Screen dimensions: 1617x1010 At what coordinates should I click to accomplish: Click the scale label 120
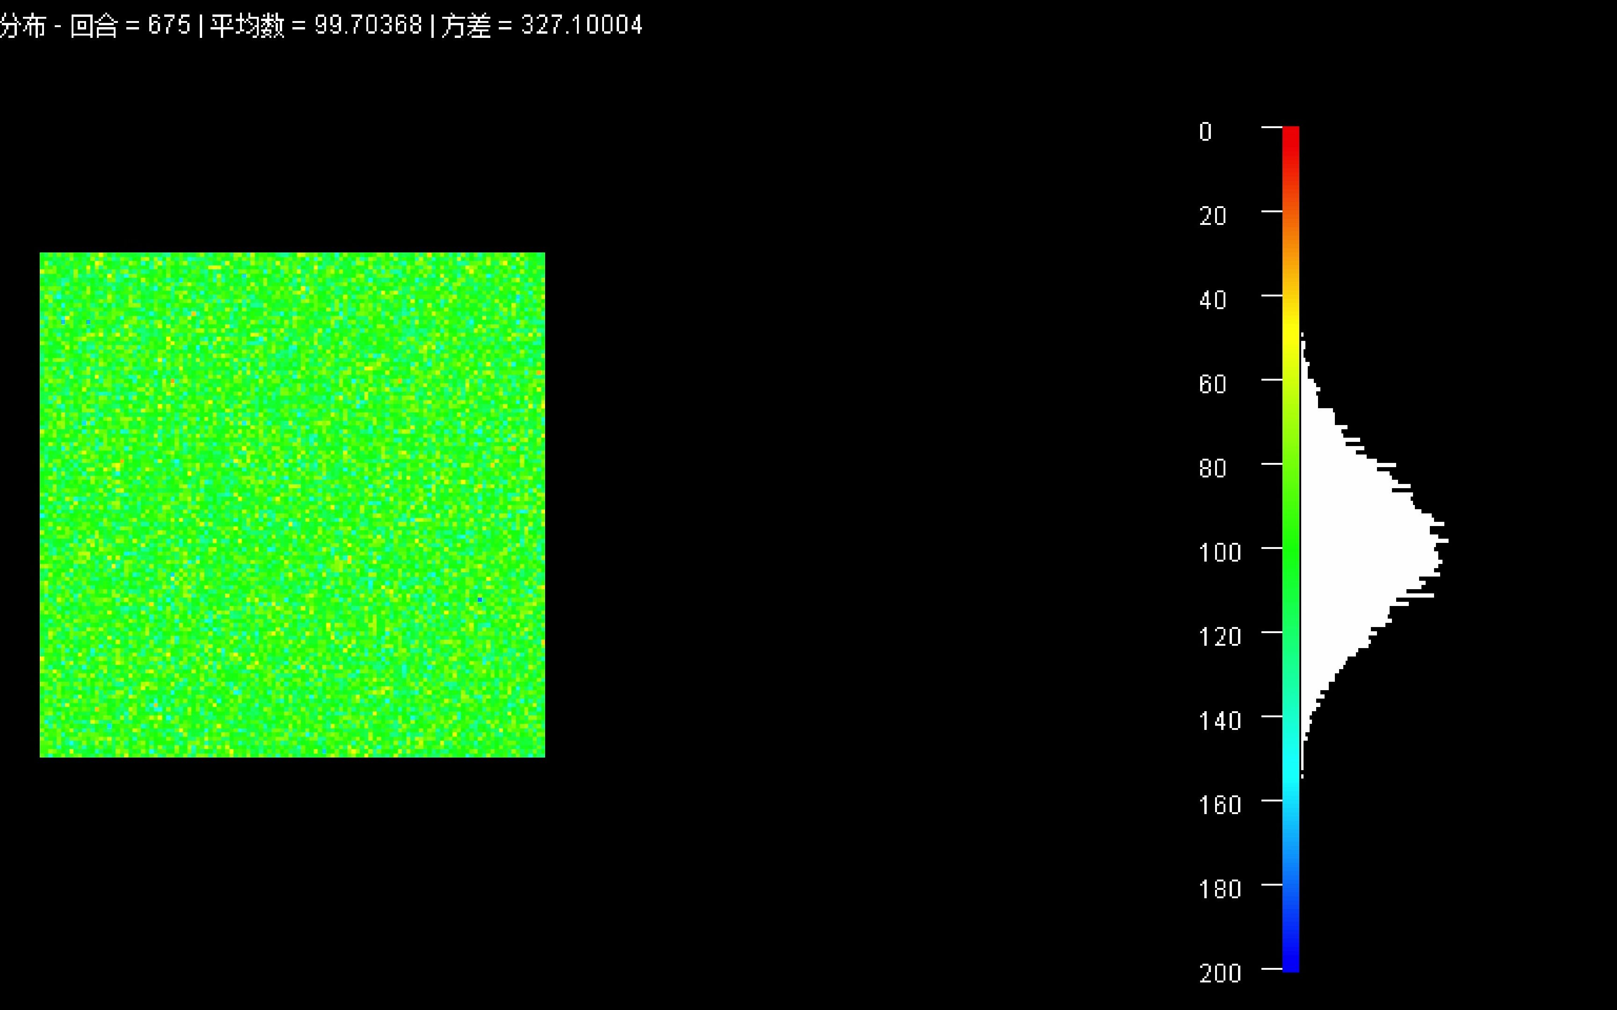[x=1219, y=636]
